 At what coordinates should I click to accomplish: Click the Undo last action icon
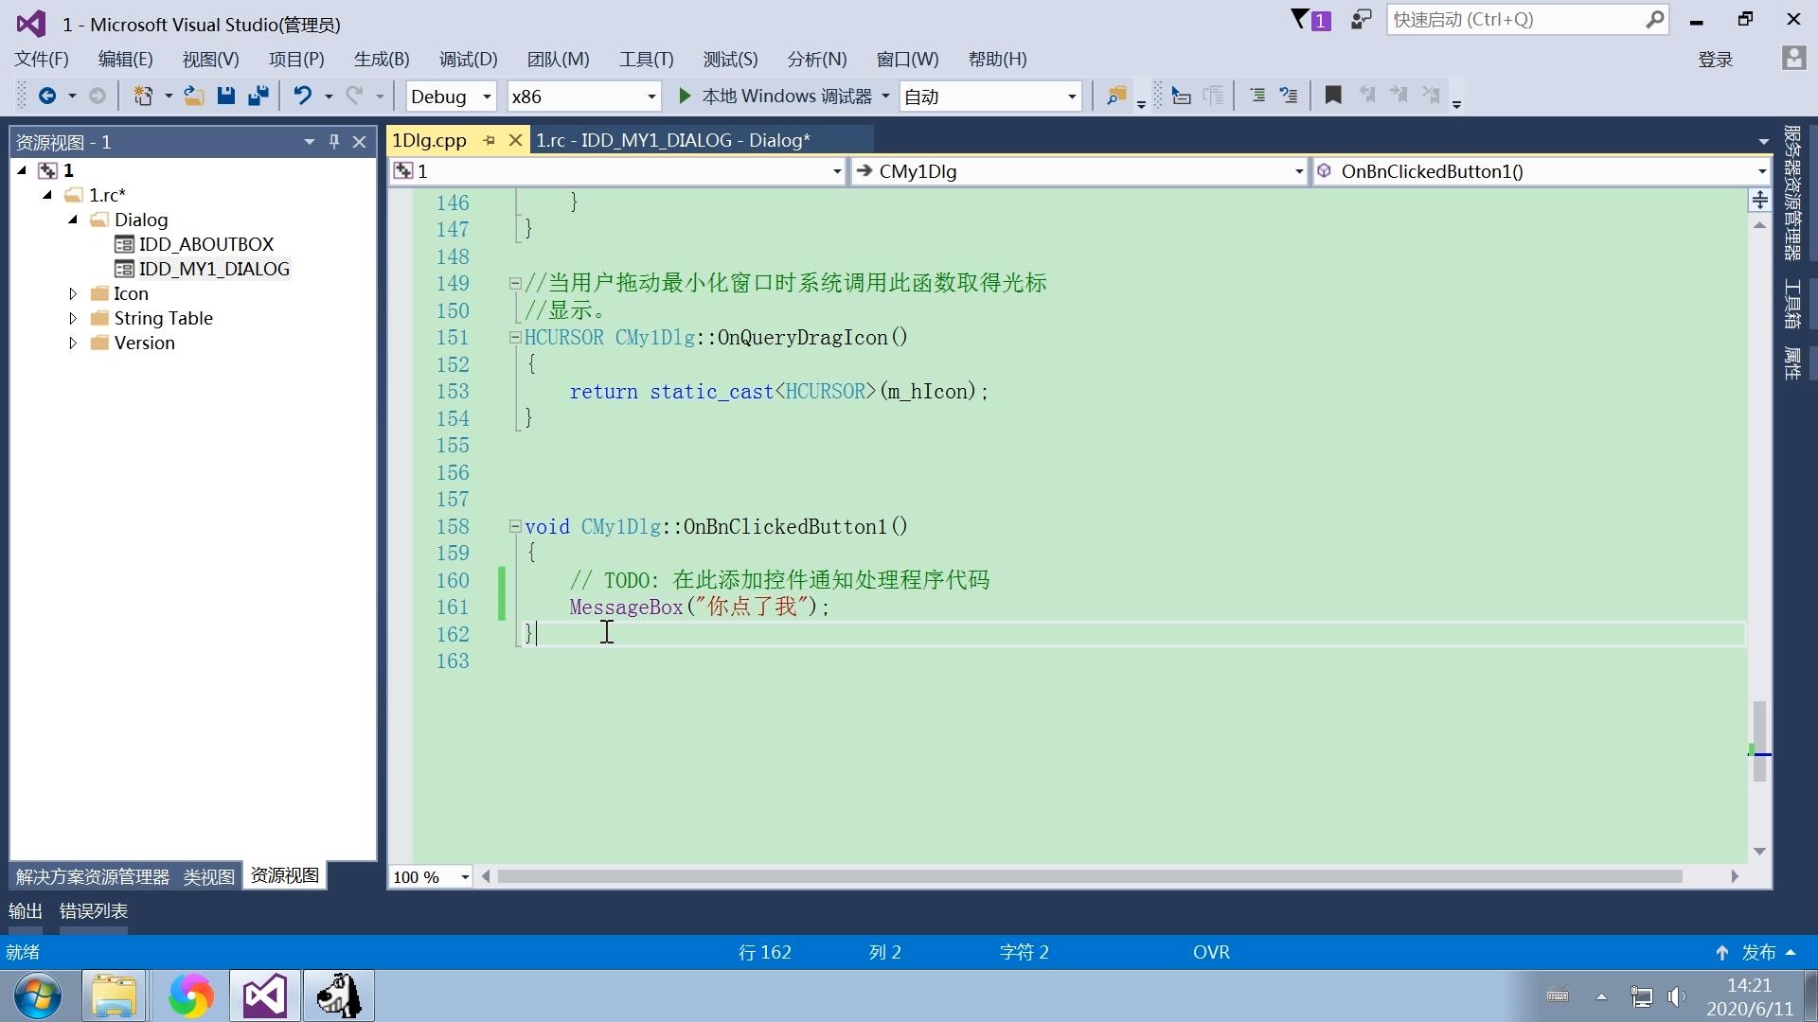(299, 97)
